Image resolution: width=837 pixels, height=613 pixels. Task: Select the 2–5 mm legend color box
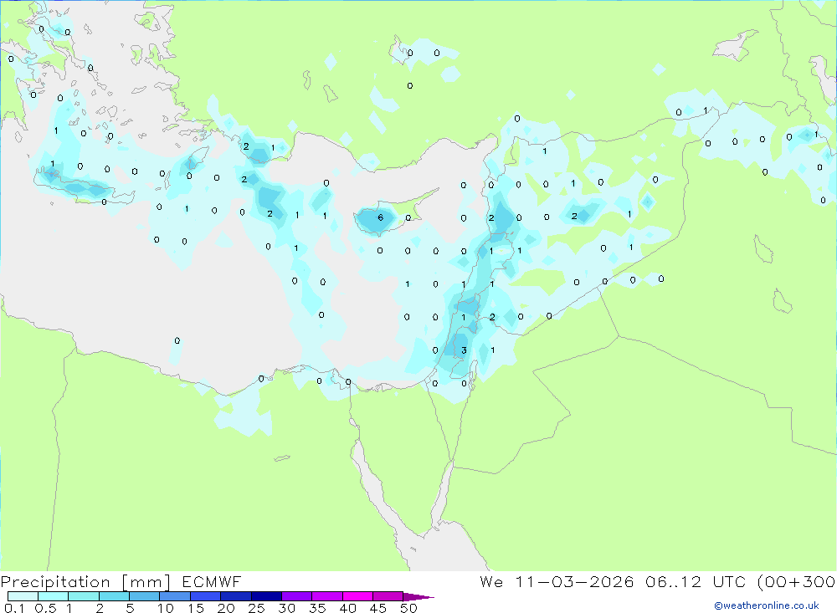click(x=114, y=596)
